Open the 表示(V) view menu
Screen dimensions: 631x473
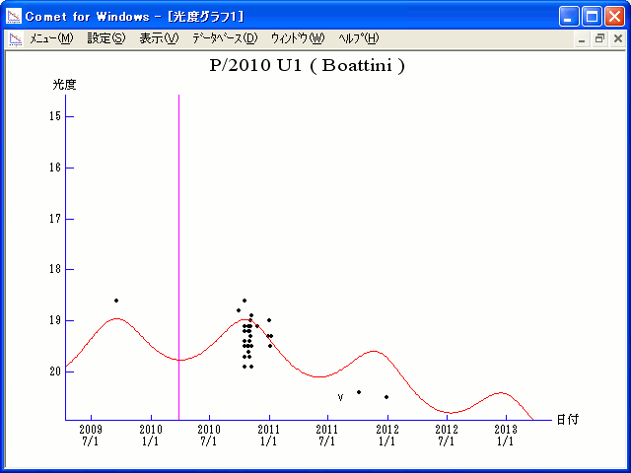click(159, 38)
